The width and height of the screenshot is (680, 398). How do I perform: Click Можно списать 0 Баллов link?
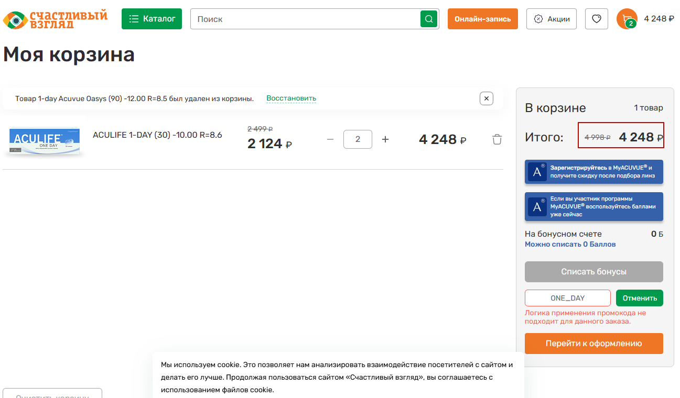570,245
